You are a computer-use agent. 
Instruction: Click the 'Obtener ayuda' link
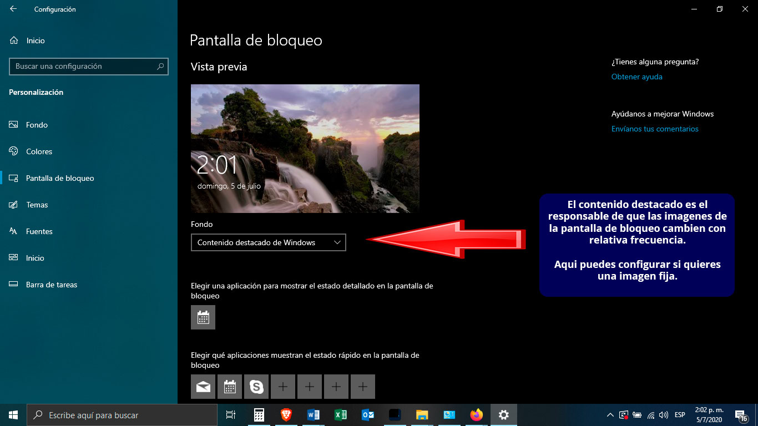[x=636, y=77]
